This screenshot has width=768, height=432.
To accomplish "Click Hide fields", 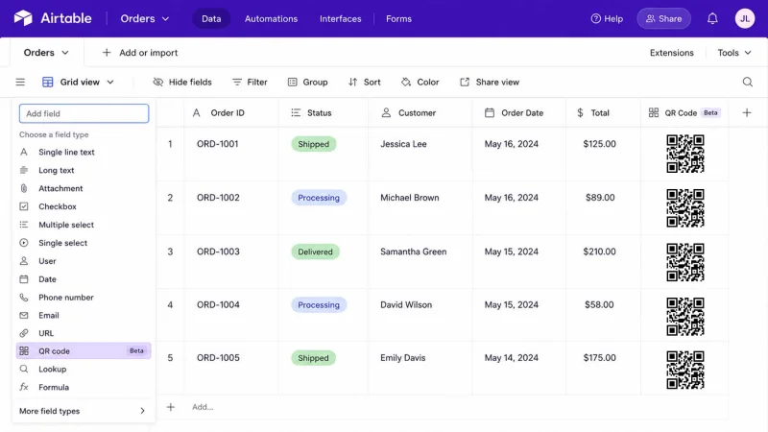I will (x=182, y=83).
